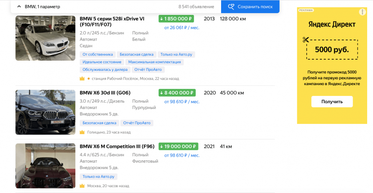This screenshot has width=373, height=193.
Task: Click the crown icon on Голицыно listing
Action: 82,132
